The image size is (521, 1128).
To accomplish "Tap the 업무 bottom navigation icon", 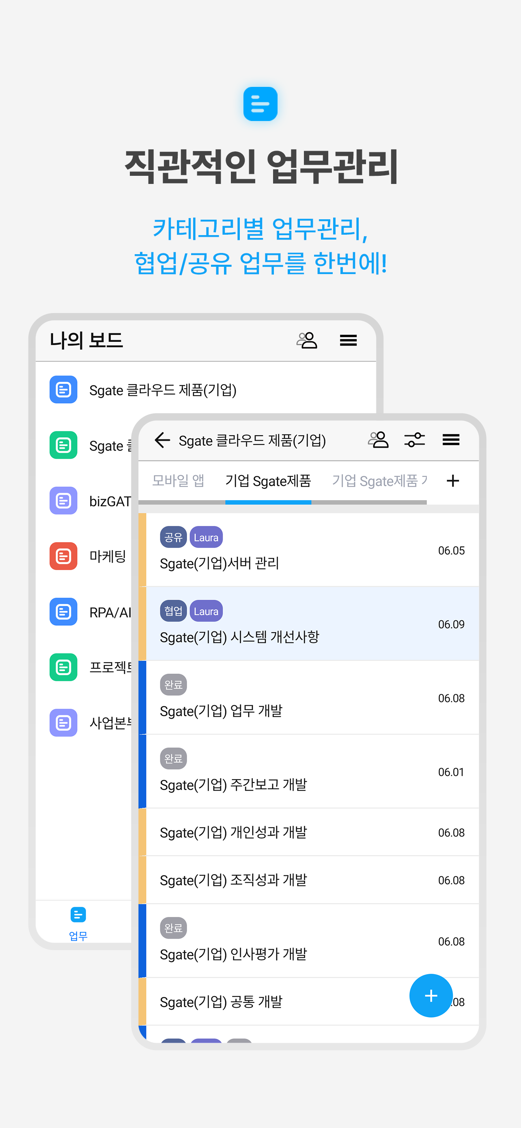I will [78, 923].
